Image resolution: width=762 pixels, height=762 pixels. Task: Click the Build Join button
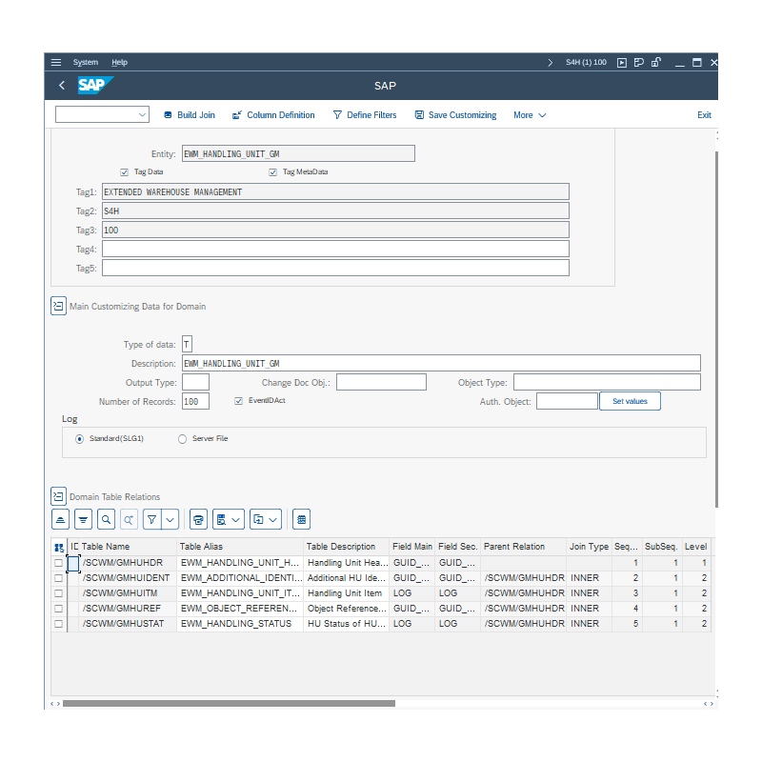pyautogui.click(x=189, y=115)
